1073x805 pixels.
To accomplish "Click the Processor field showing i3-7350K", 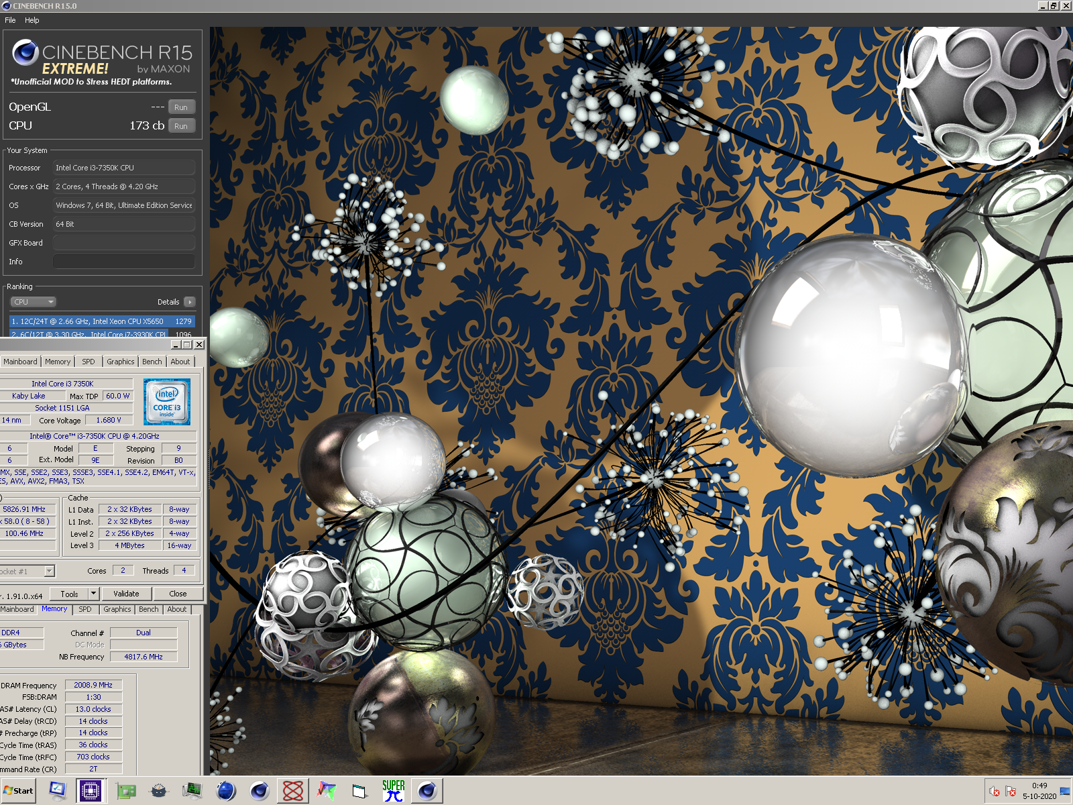I will coord(124,168).
